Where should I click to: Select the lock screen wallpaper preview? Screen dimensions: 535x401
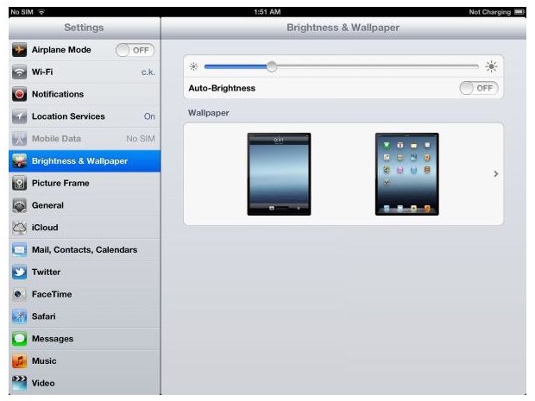(x=279, y=174)
